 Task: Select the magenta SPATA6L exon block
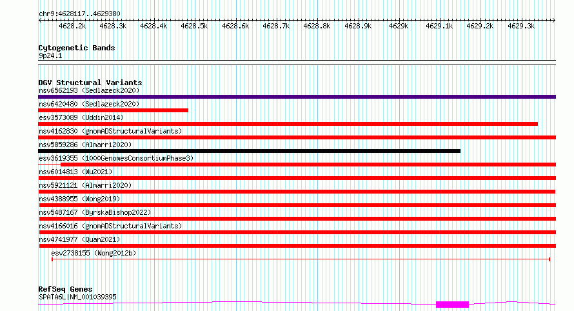pyautogui.click(x=453, y=305)
